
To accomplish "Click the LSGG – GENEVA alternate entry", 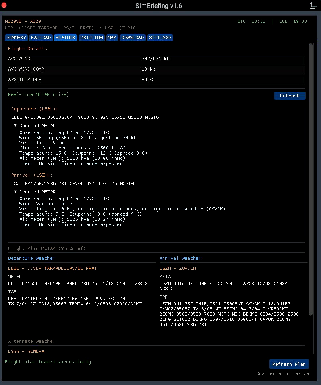I will coord(25,351).
